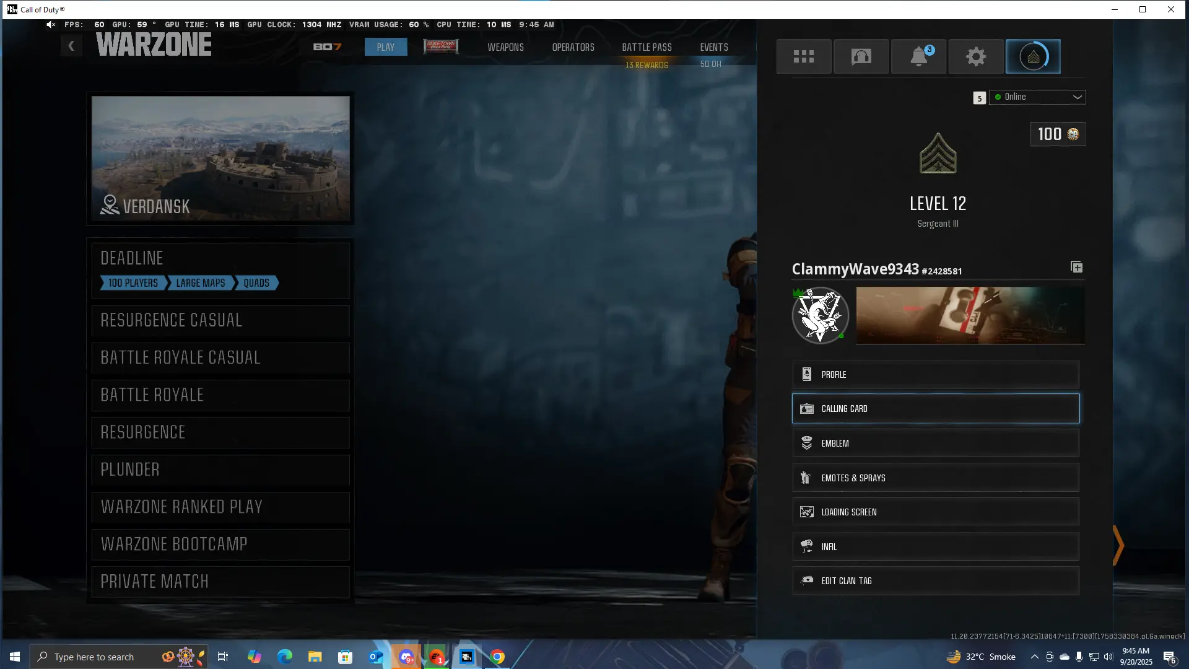Viewport: 1189px width, 669px height.
Task: Open the settings gear icon
Action: point(975,56)
